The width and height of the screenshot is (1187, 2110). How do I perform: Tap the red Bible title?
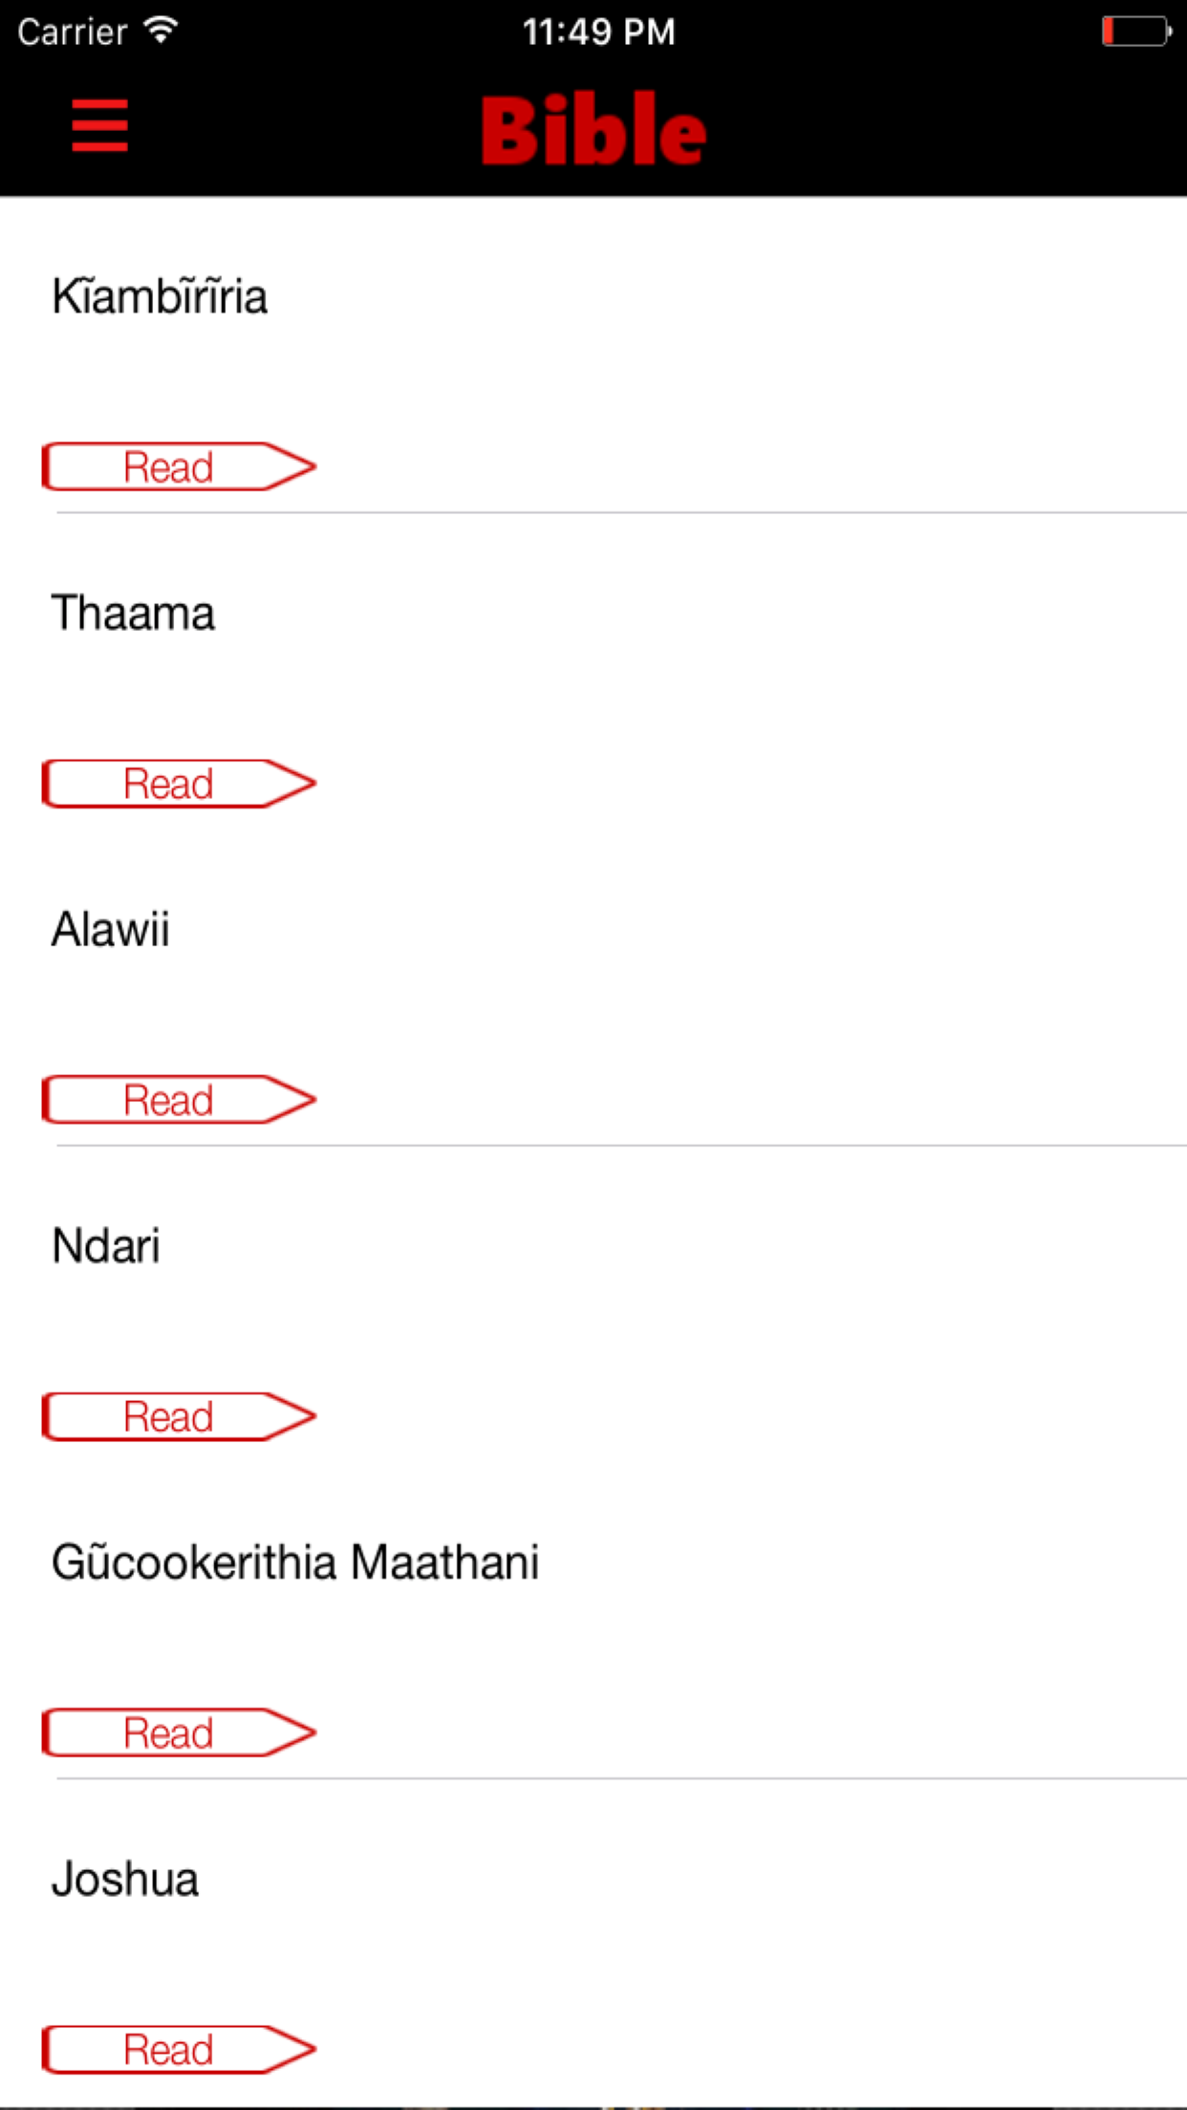593,129
